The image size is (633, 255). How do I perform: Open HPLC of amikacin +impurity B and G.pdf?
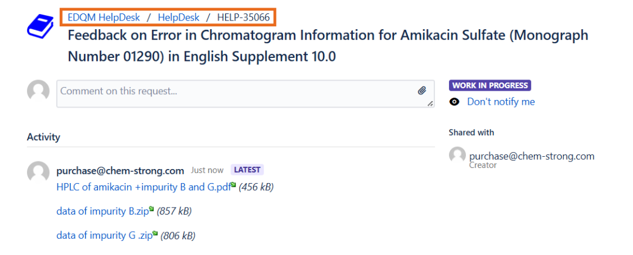pyautogui.click(x=144, y=187)
